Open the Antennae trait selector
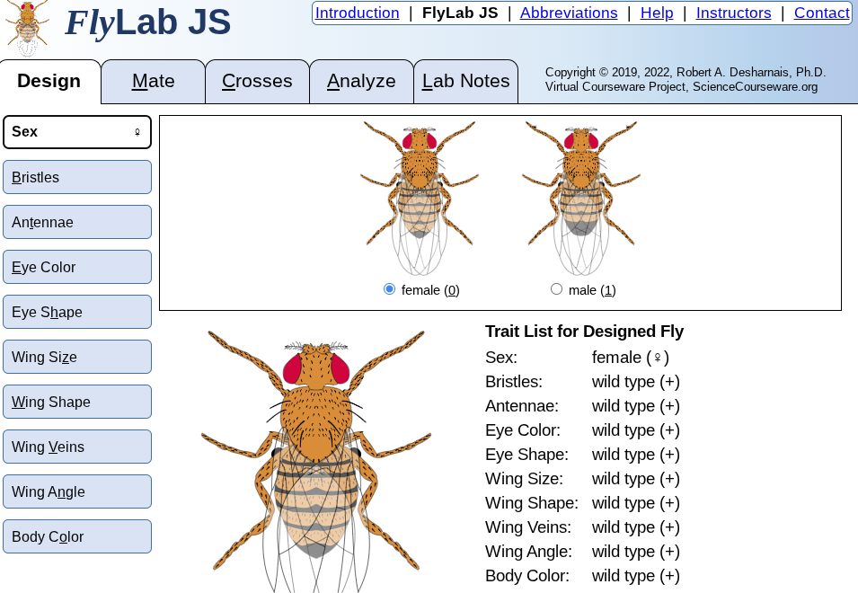Image resolution: width=858 pixels, height=593 pixels. click(77, 222)
